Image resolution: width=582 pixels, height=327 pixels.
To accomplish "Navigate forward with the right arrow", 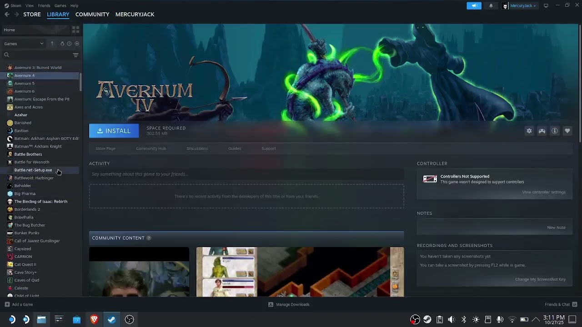I will tap(17, 15).
